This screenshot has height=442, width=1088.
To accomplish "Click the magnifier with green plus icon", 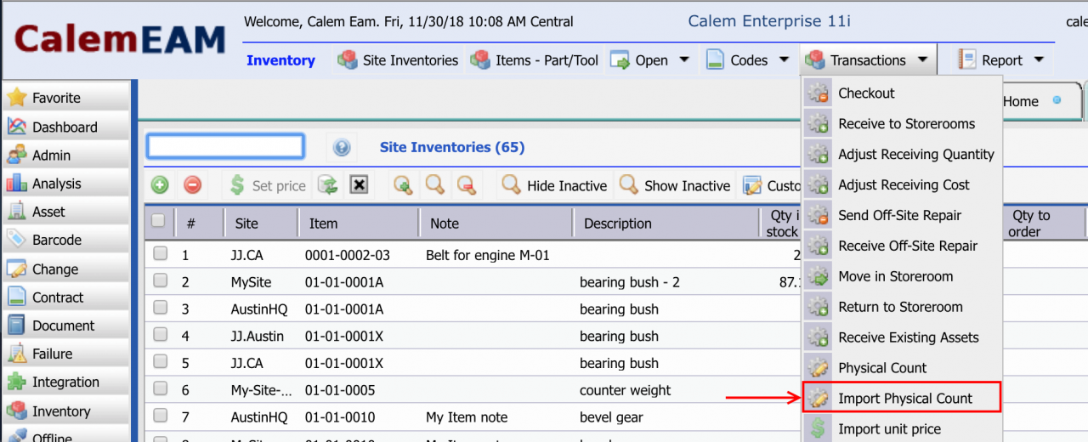I will click(403, 184).
